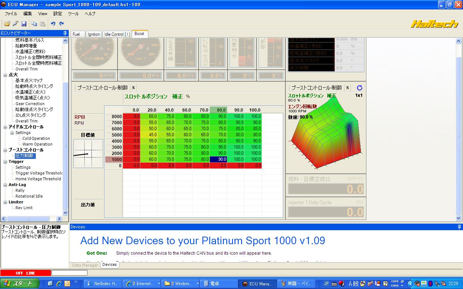Select the Boost tab
This screenshot has height=289, width=463.
139,34
